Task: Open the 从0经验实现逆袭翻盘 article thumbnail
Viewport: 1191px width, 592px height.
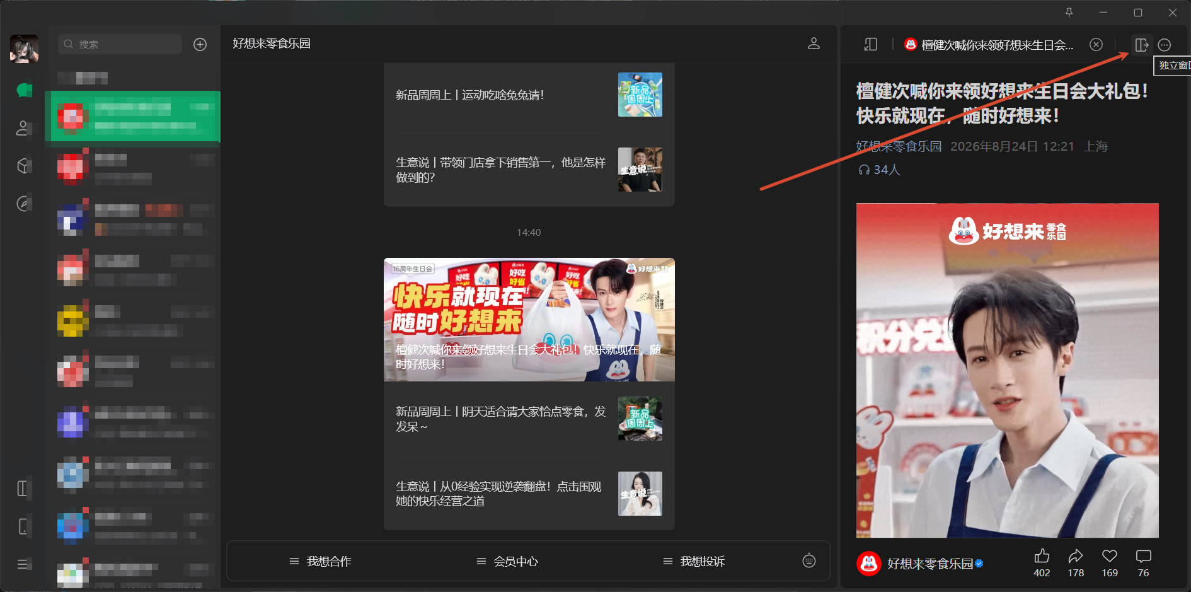Action: [x=640, y=494]
